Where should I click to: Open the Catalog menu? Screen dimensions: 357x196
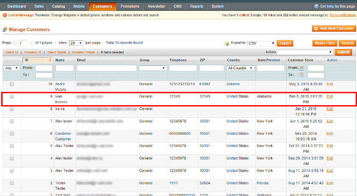coord(59,6)
